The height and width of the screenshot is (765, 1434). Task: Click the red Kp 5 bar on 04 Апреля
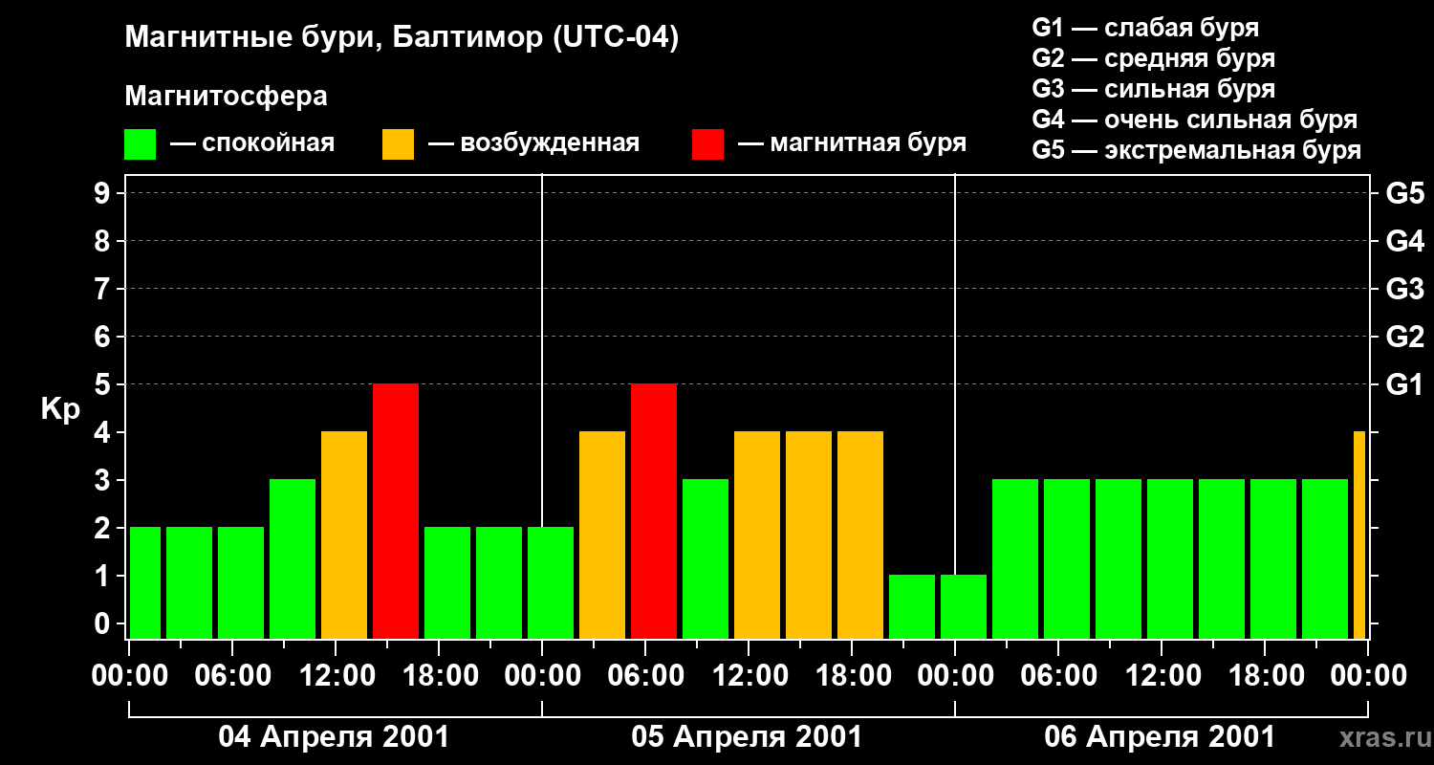click(x=396, y=512)
